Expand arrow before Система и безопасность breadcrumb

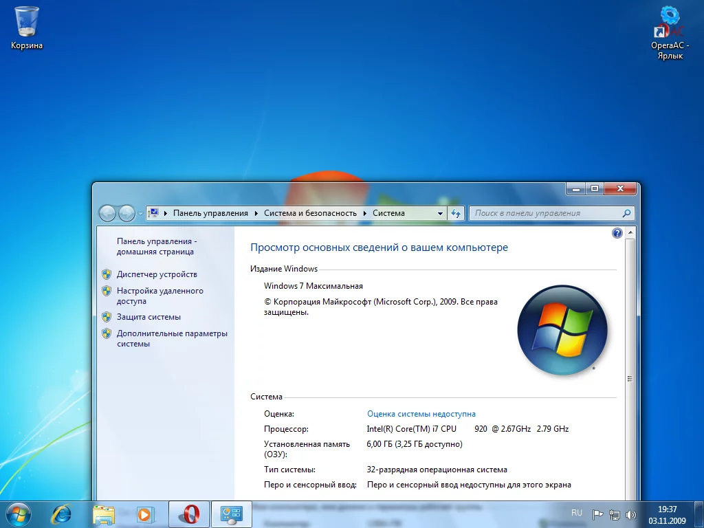tap(256, 213)
